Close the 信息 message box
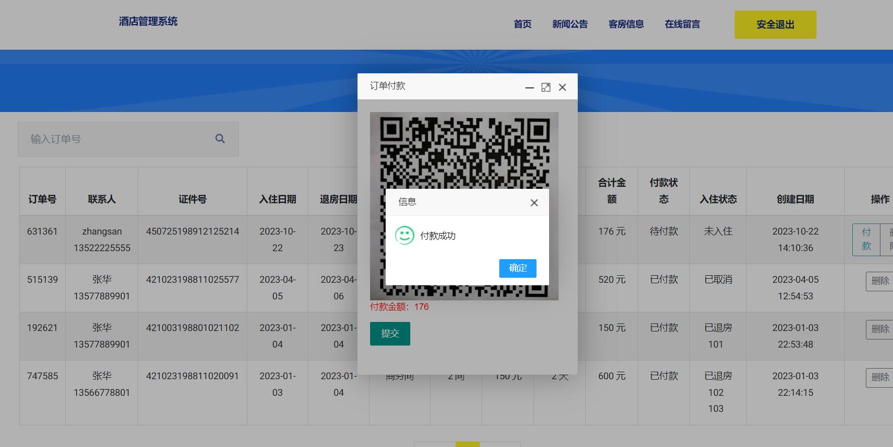Viewport: 893px width, 447px height. pos(534,202)
